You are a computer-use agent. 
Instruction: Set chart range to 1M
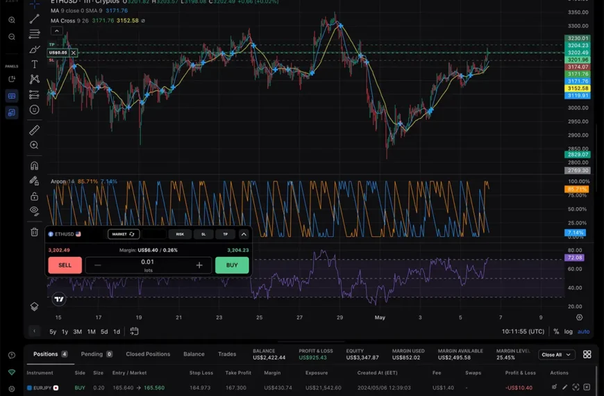[91, 331]
